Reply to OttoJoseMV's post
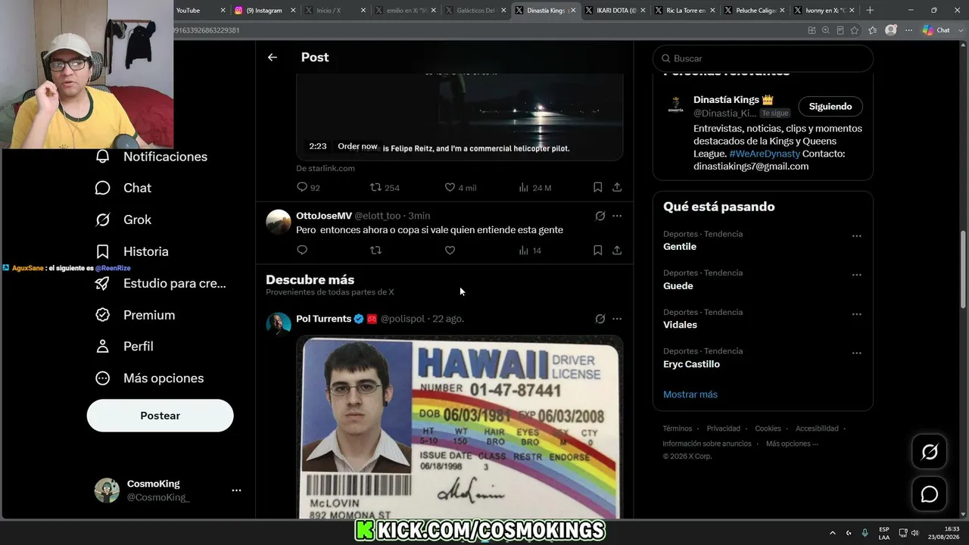The width and height of the screenshot is (969, 545). coord(302,250)
